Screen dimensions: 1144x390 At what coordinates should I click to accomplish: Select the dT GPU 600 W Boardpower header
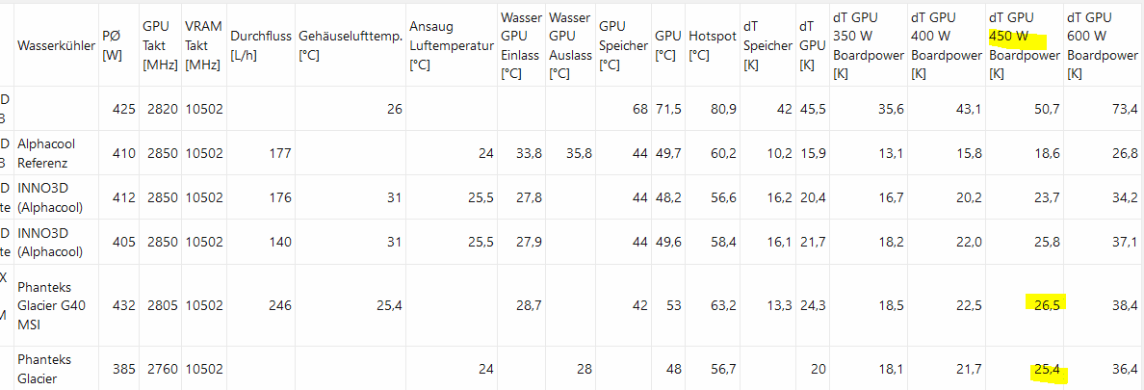coord(1102,45)
